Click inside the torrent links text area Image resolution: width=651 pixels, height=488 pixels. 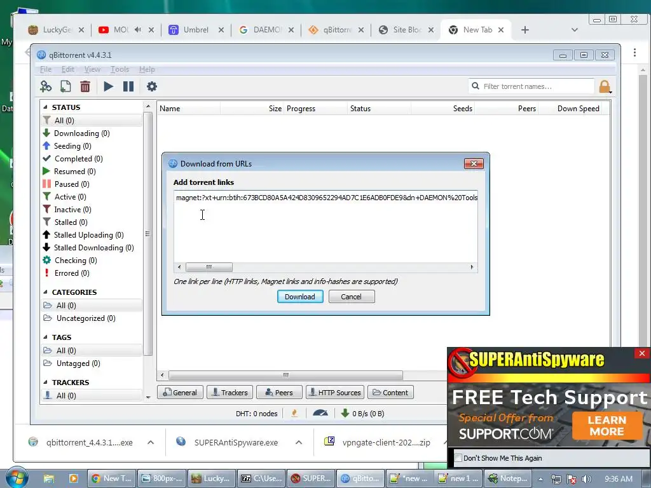(x=325, y=227)
